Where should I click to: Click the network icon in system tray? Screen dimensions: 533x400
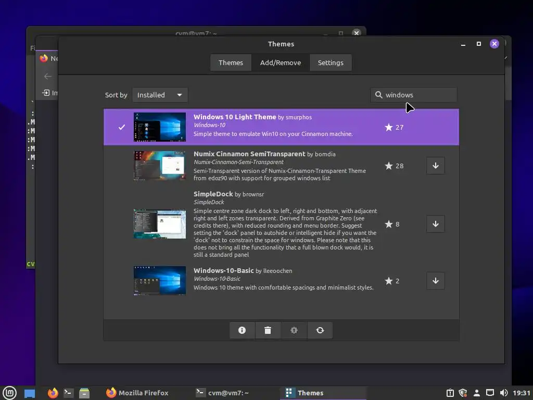coord(490,393)
